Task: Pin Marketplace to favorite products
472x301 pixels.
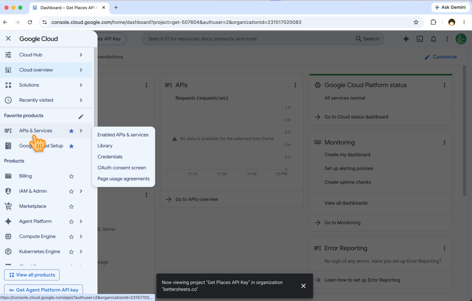Action: pyautogui.click(x=71, y=207)
